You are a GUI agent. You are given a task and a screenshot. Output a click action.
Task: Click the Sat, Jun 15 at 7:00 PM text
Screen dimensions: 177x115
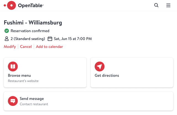click(73, 39)
